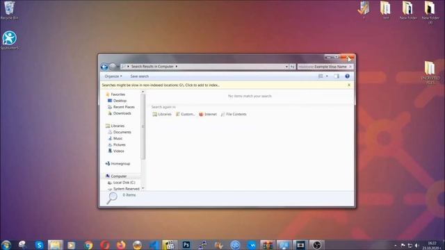
Task: Open Skype from the taskbar
Action: 39,245
